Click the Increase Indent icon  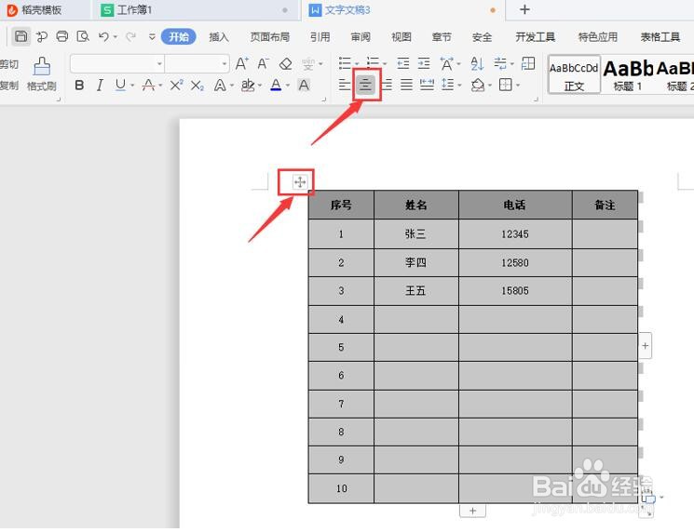pos(424,63)
